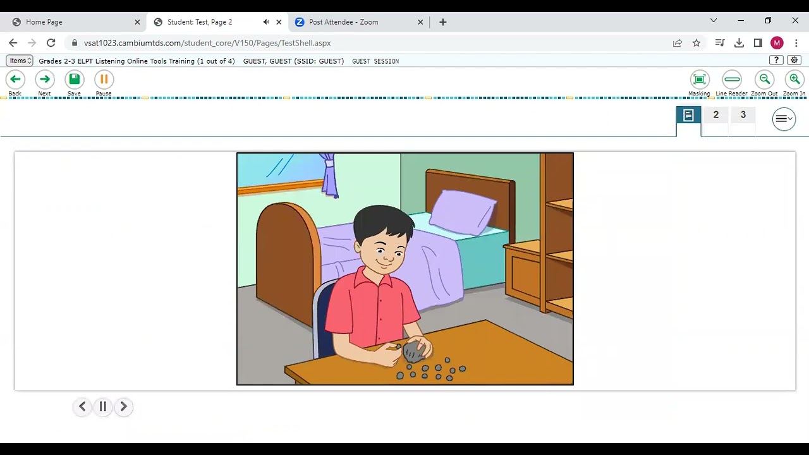Open the Chrome profile M avatar
The image size is (809, 455).
point(777,43)
